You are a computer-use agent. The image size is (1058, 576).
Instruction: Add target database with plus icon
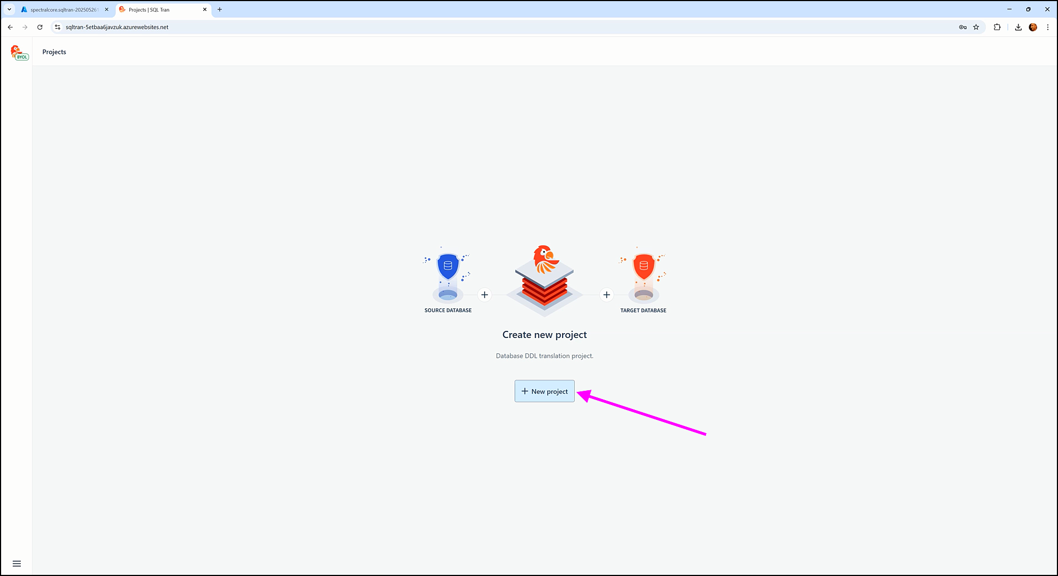coord(607,295)
